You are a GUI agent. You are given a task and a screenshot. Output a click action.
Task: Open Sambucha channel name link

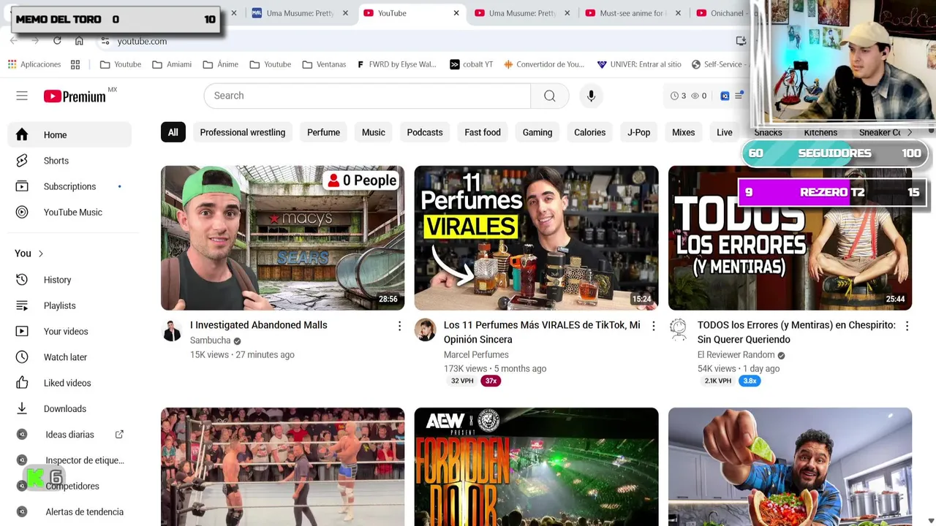click(210, 340)
